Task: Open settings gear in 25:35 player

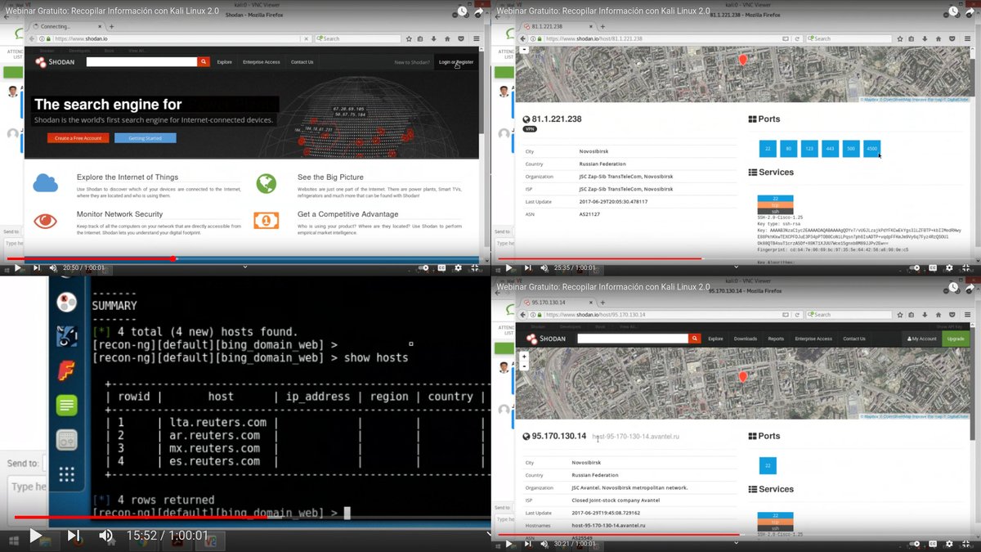Action: pyautogui.click(x=948, y=267)
